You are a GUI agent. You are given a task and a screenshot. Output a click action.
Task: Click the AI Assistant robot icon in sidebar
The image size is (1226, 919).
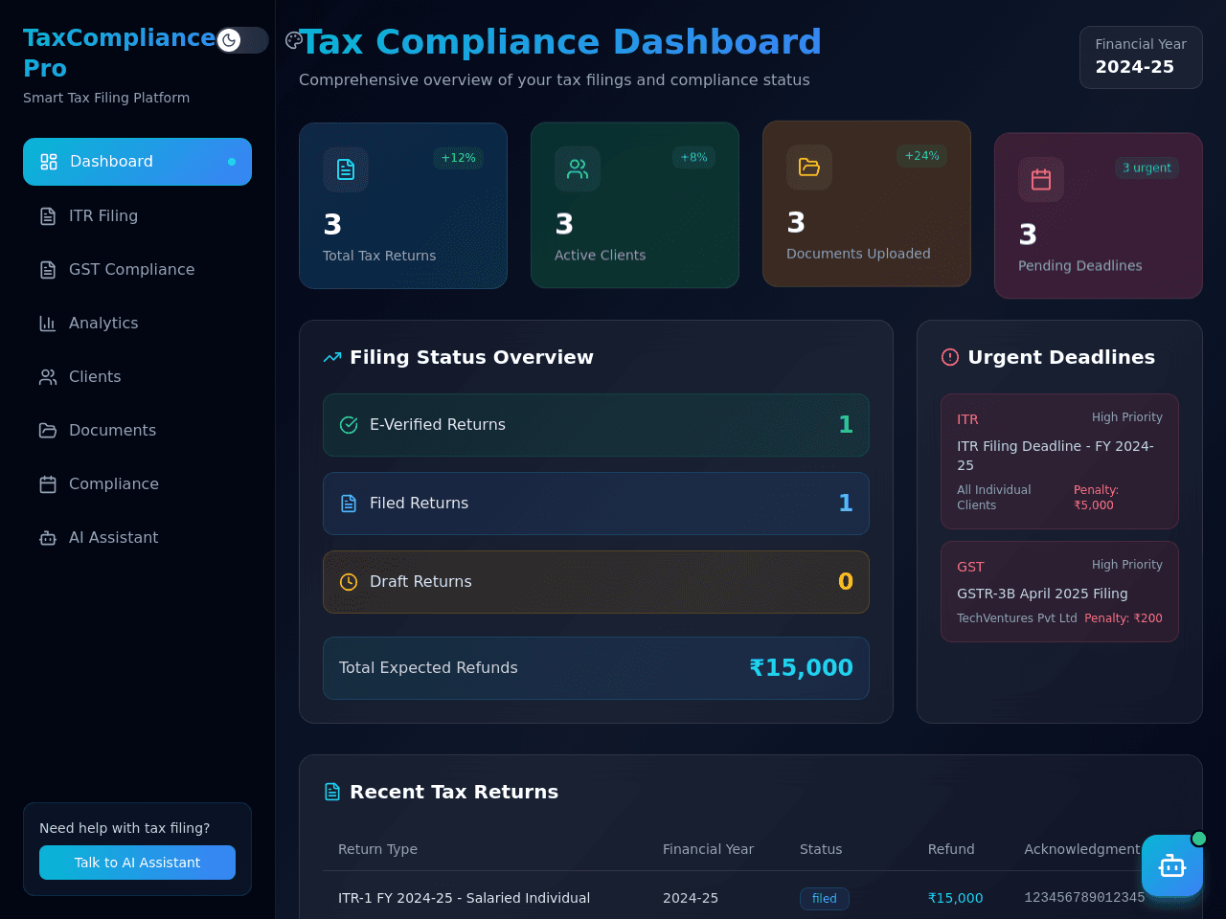[48, 538]
